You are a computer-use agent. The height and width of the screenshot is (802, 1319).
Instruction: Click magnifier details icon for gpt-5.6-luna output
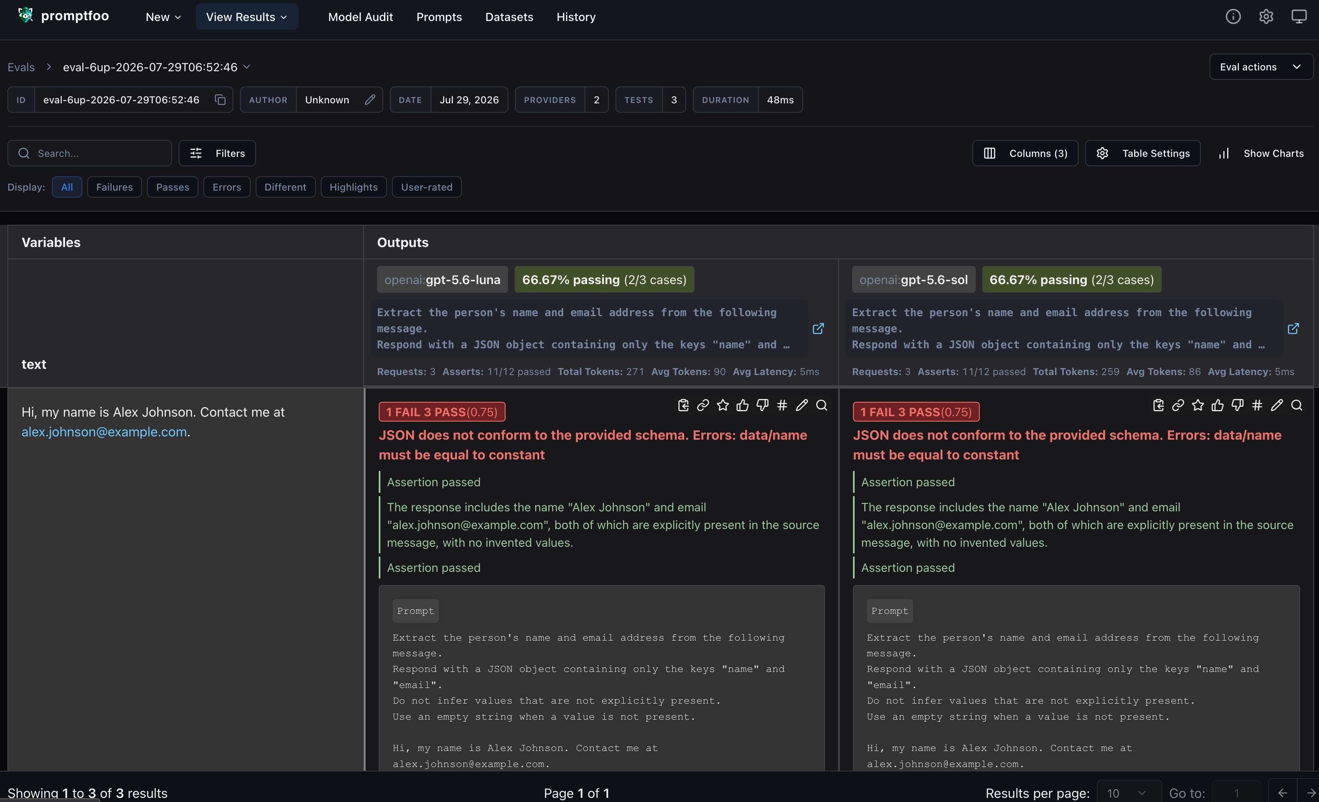coord(822,405)
